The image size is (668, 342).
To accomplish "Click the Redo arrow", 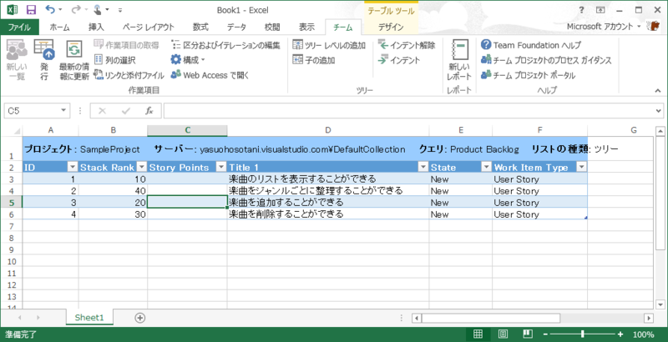I will (76, 10).
